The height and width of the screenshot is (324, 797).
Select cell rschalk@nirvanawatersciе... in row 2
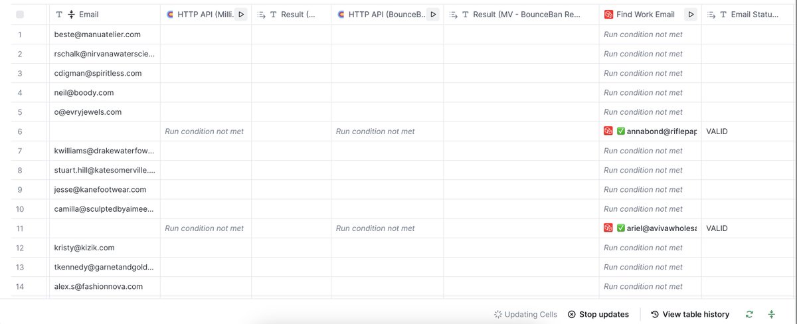(105, 54)
